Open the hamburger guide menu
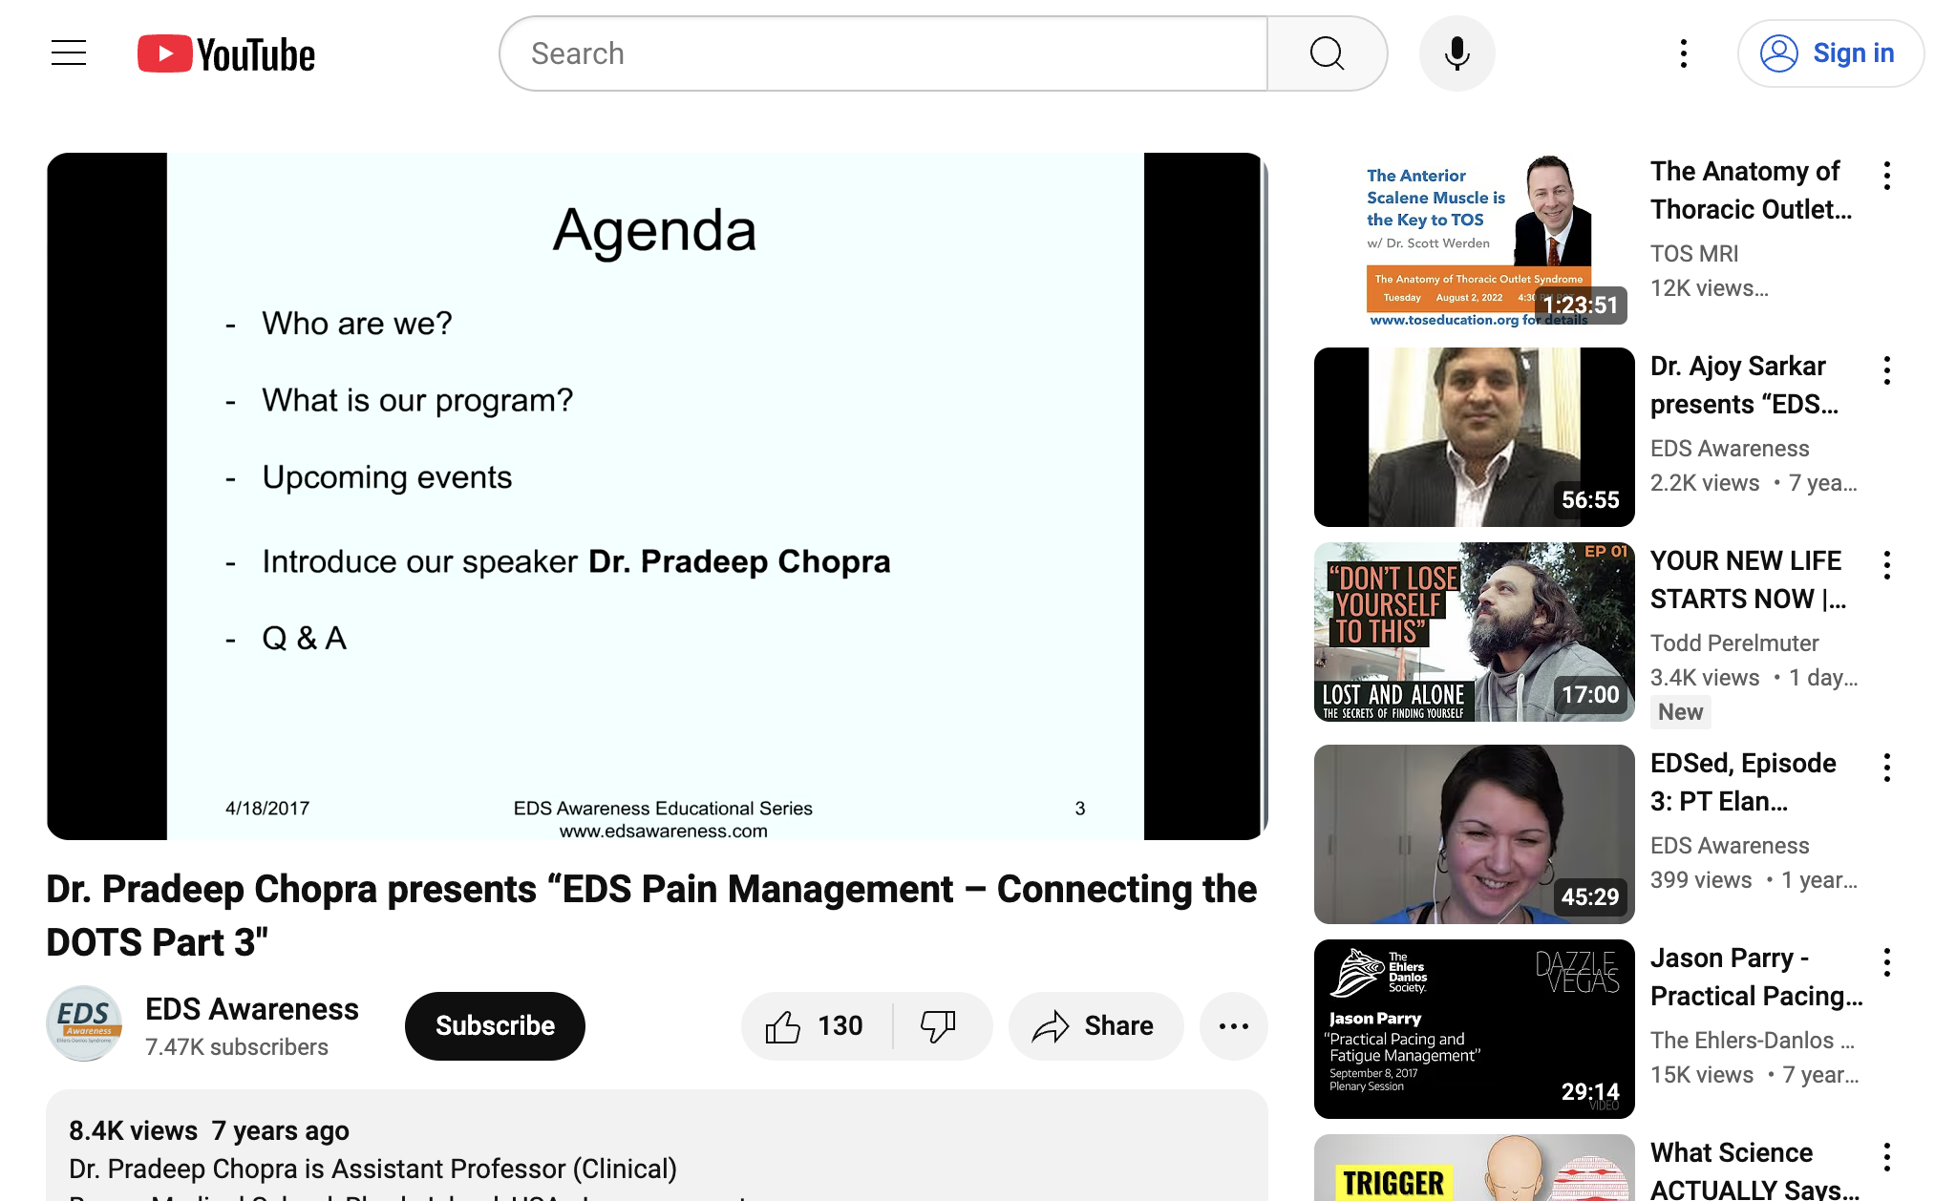1956x1201 pixels. click(x=69, y=53)
